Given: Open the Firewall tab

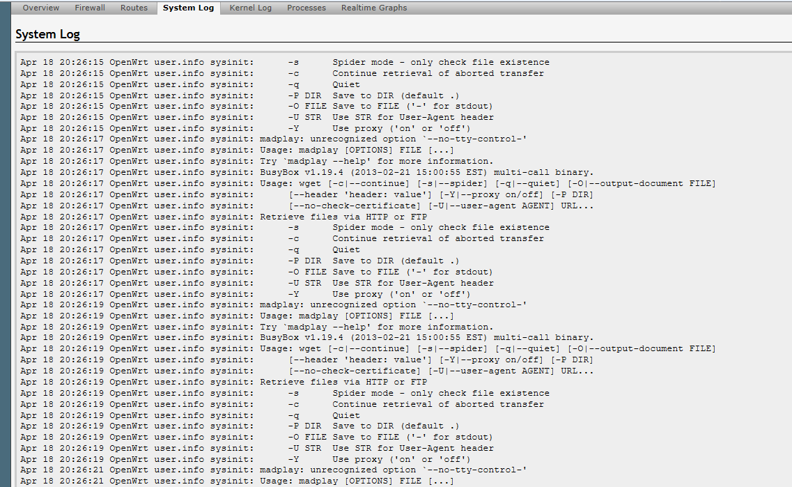Looking at the screenshot, I should (x=90, y=8).
